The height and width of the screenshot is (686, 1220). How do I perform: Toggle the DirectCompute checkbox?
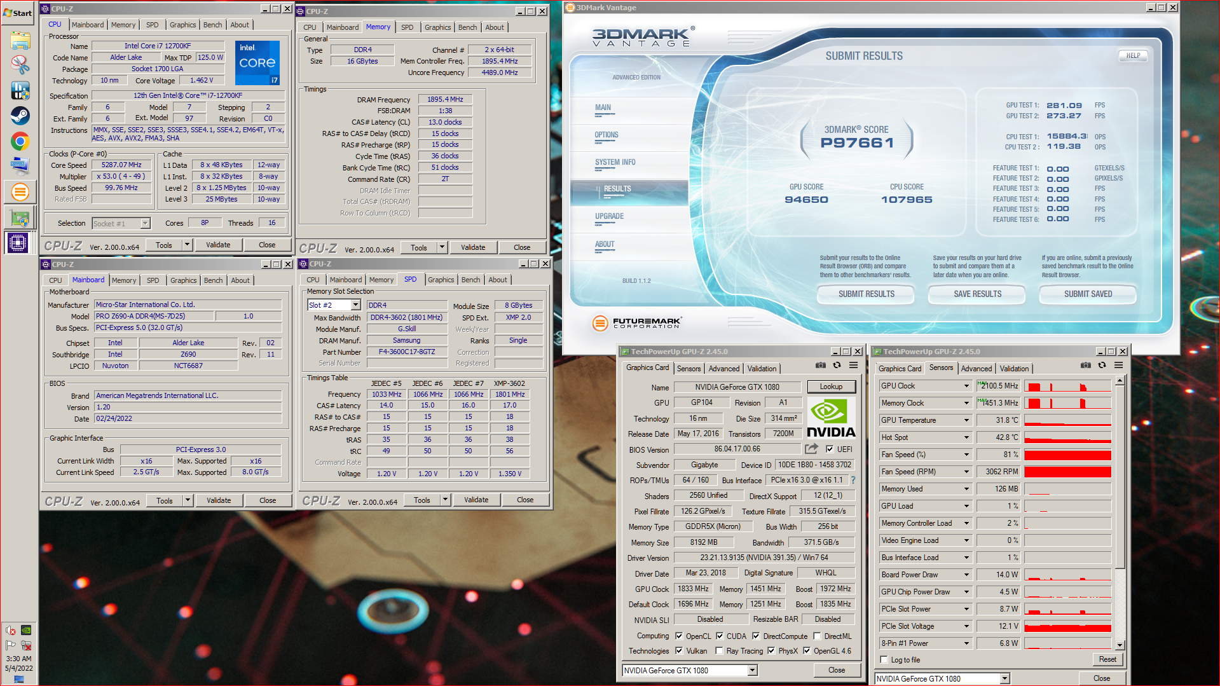pos(756,636)
